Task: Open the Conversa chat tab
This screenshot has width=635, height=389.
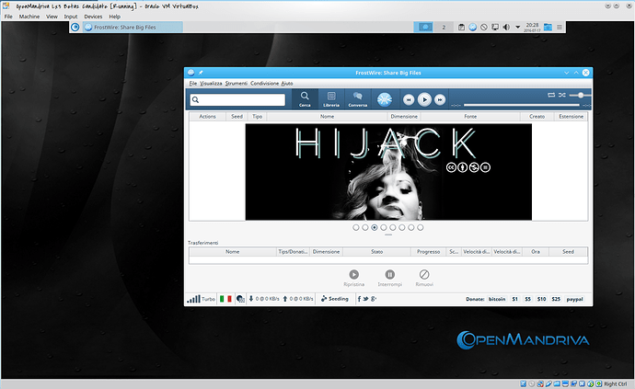Action: pos(358,99)
